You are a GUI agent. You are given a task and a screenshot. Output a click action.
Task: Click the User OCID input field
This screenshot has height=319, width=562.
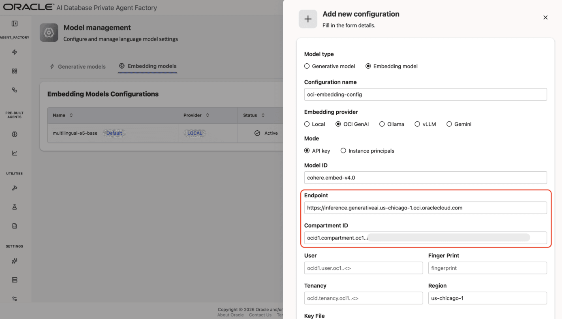363,268
